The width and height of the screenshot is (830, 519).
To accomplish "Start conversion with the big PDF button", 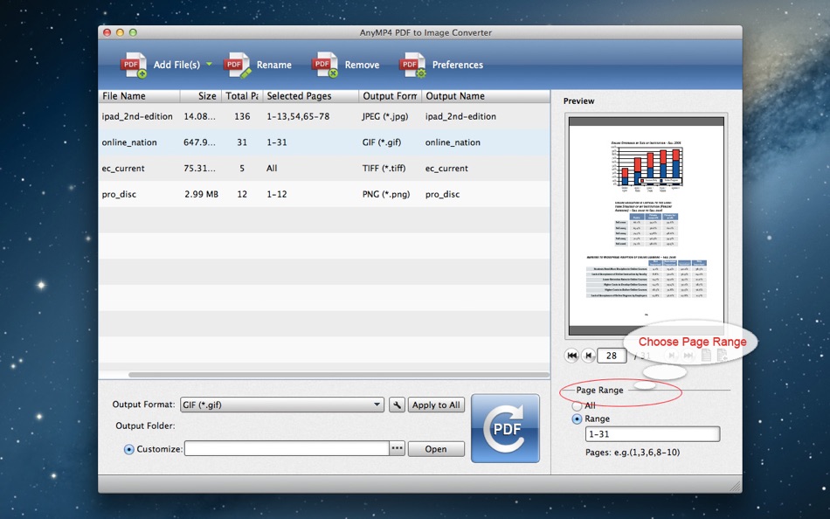I will [x=506, y=428].
